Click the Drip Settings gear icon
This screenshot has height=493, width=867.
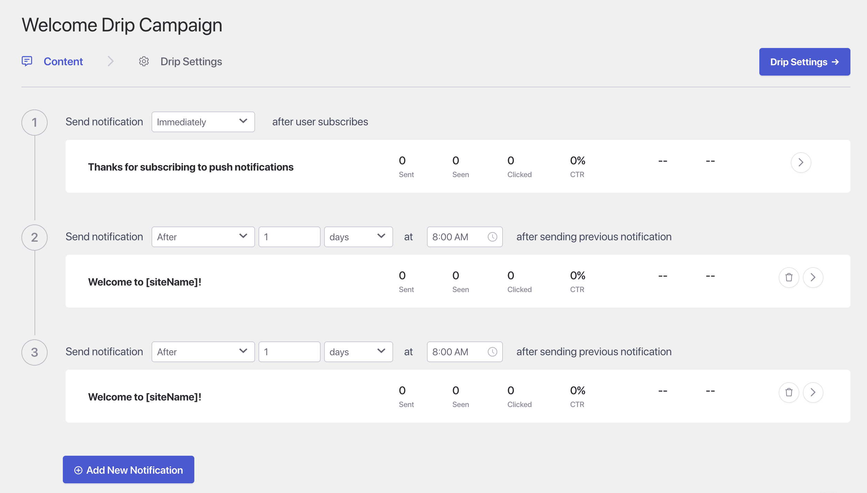point(144,61)
